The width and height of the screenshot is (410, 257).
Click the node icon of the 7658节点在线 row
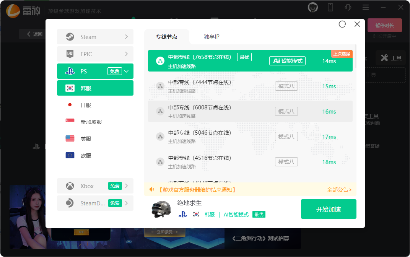160,61
